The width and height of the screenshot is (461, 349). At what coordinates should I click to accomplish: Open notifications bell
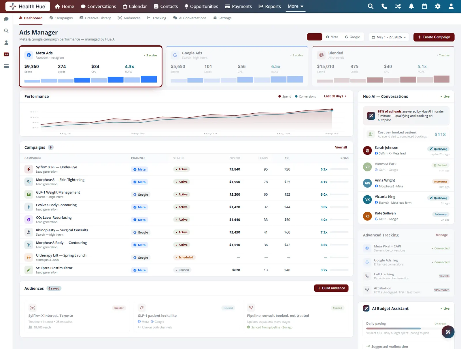(x=411, y=6)
